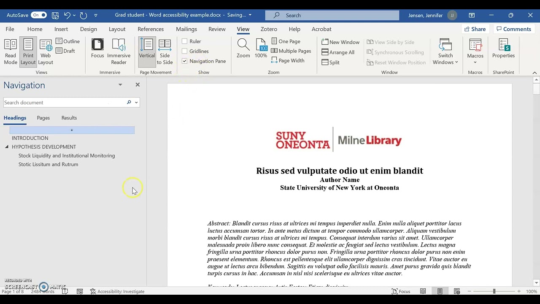
Task: Zoom out with minus button
Action: (470, 291)
